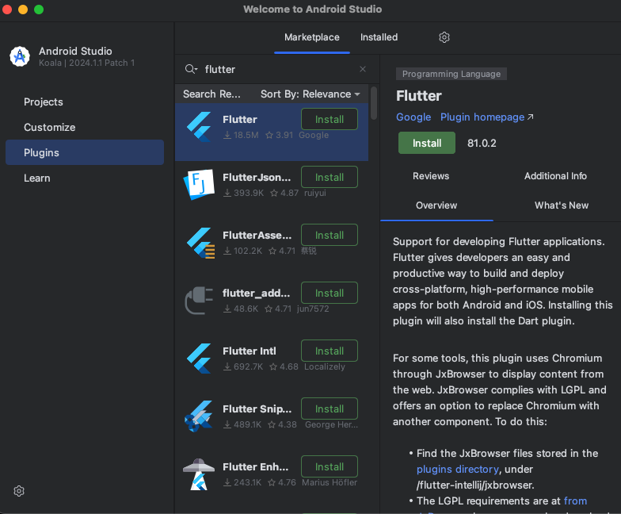Open the Additional Info tab

pos(555,176)
